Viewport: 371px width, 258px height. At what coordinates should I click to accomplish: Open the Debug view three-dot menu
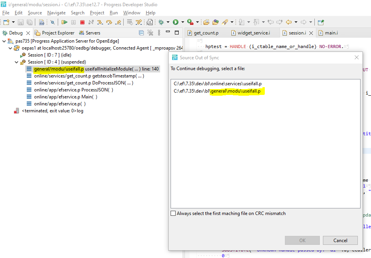point(159,33)
